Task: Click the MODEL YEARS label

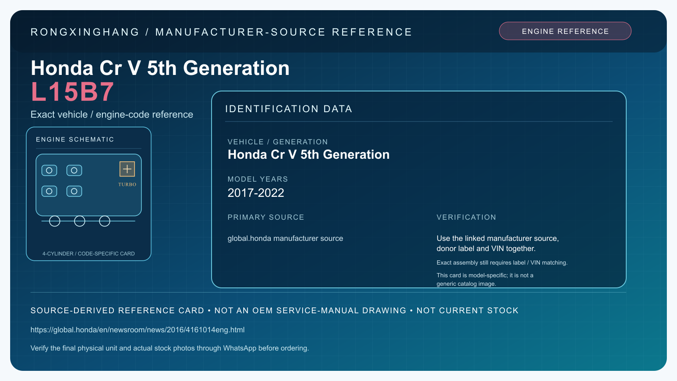Action: coord(258,179)
